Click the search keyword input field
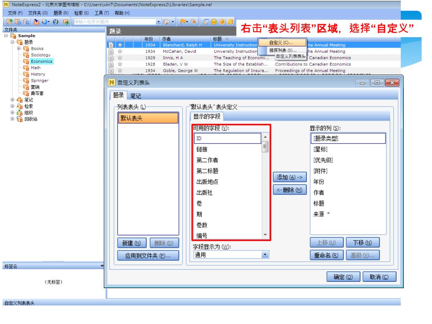Screen dimensions: 432x324 (114, 22)
